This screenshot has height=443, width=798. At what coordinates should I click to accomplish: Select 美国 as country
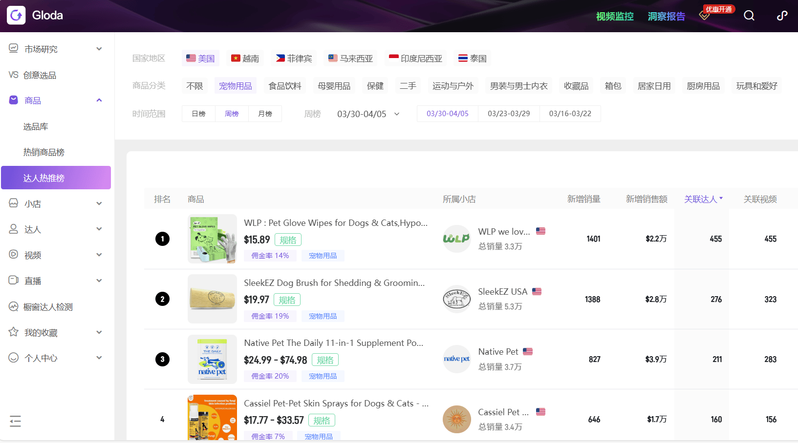[x=200, y=59]
